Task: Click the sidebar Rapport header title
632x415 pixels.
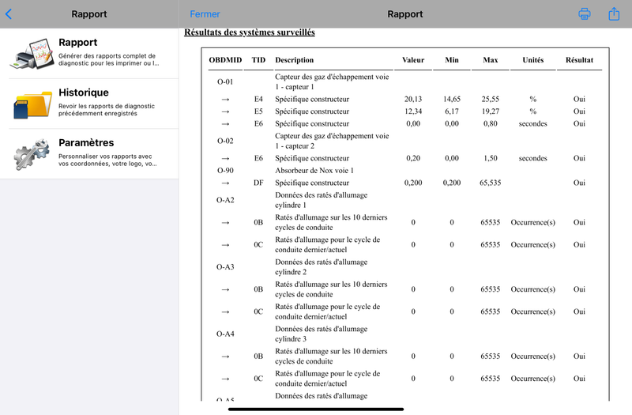Action: [x=89, y=14]
